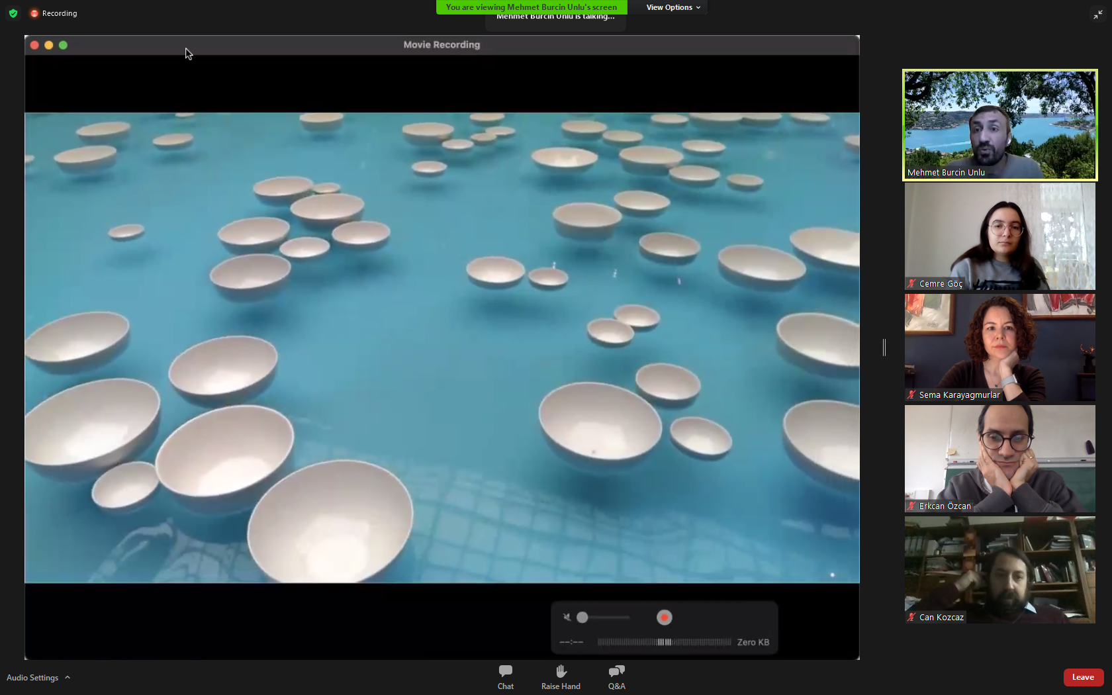Image resolution: width=1112 pixels, height=695 pixels.
Task: Select Erkcan Özcan's video thumbnail
Action: tap(999, 459)
